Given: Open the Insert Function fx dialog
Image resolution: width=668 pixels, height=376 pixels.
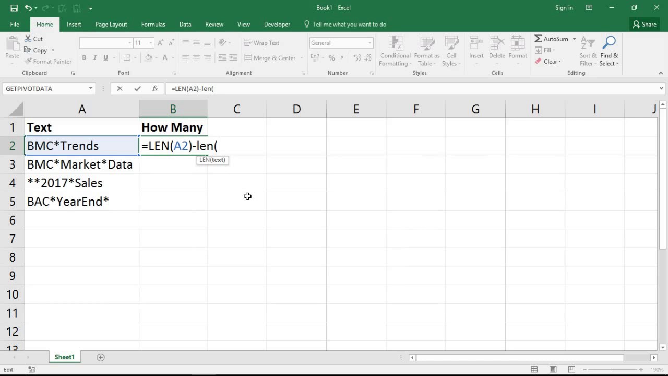Looking at the screenshot, I should [155, 89].
